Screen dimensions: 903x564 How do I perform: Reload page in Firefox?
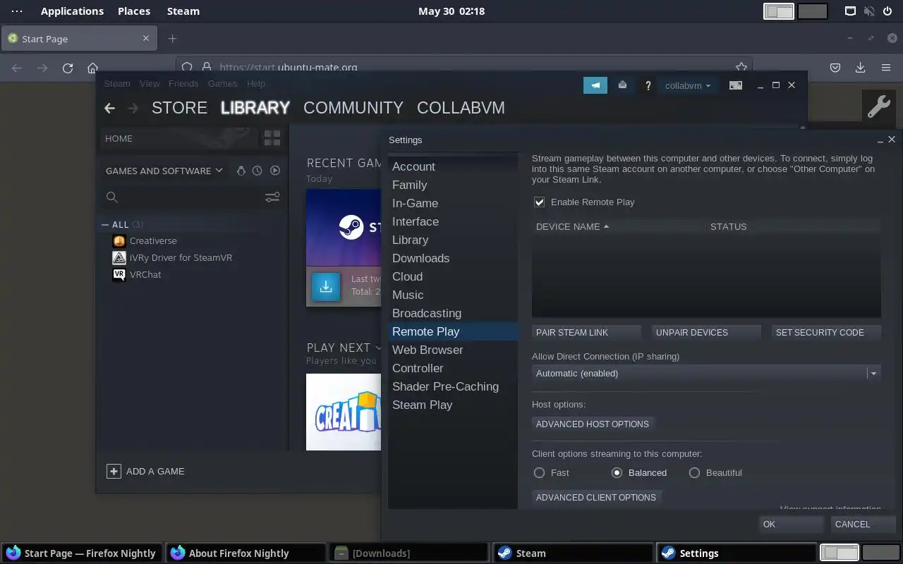coord(68,68)
